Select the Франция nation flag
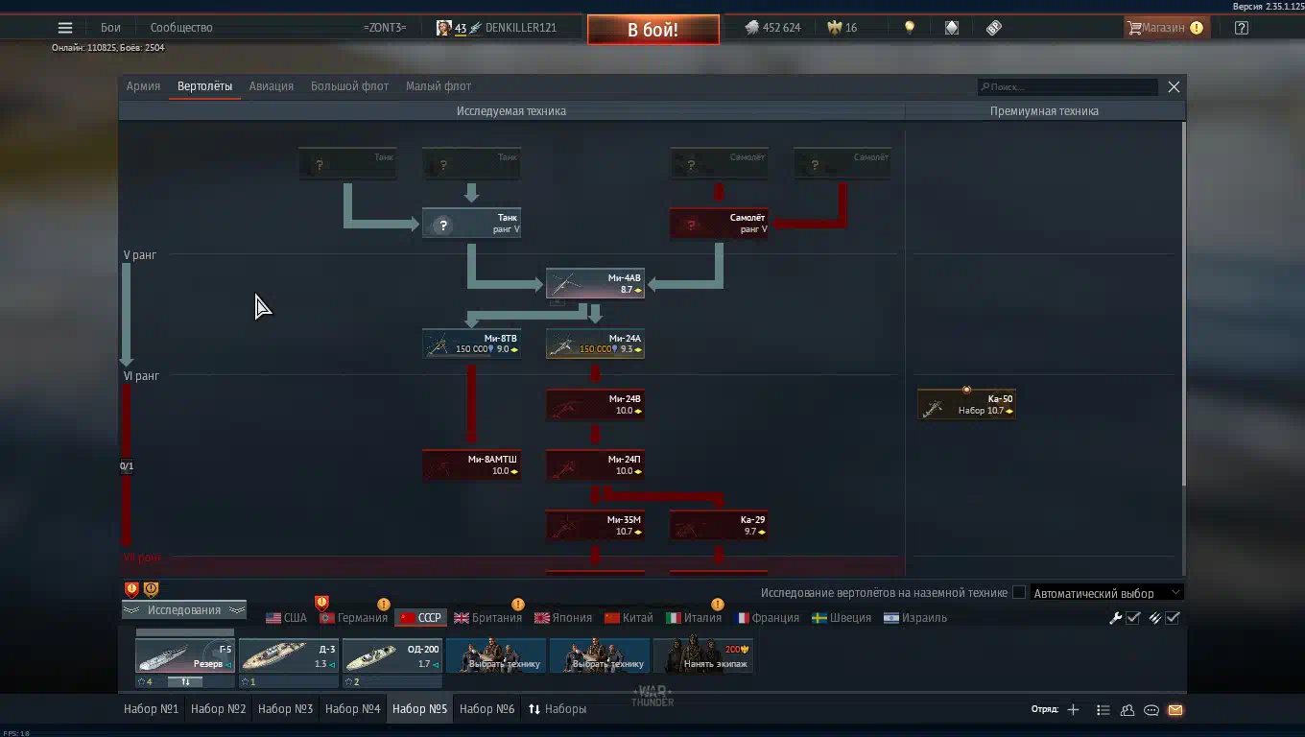The height and width of the screenshot is (737, 1305). tap(767, 618)
